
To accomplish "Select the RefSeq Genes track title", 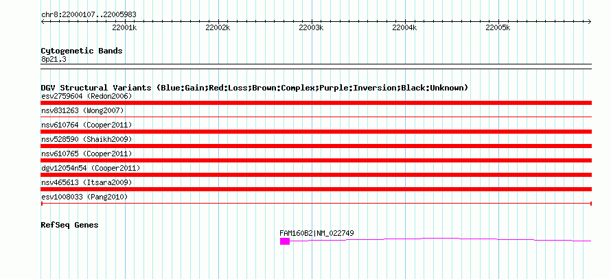I will 69,225.
